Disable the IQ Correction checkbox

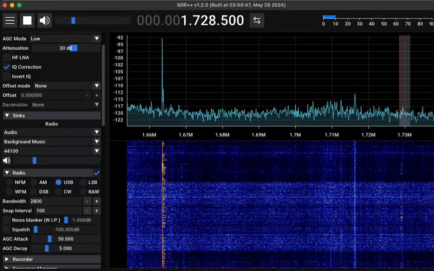point(6,67)
